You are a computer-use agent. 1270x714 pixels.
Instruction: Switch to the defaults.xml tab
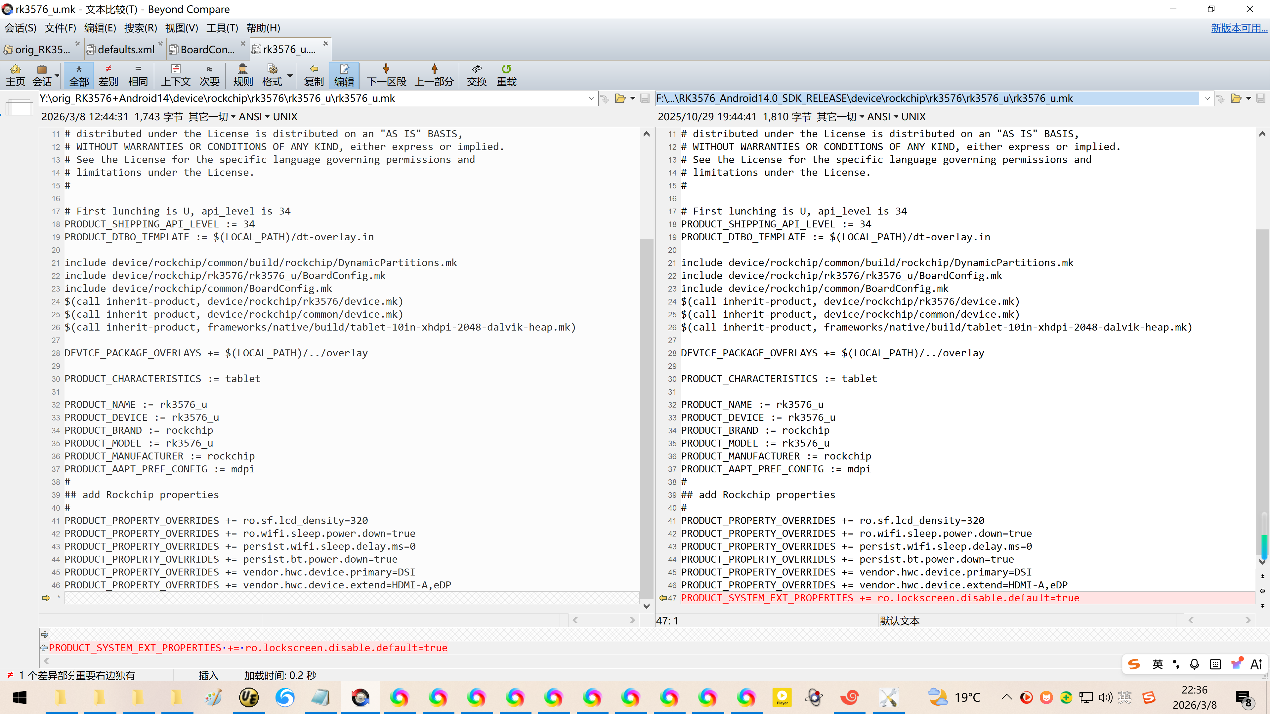tap(125, 49)
